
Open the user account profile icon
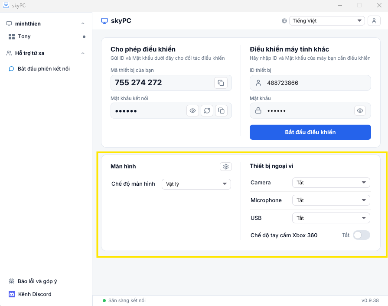374,21
